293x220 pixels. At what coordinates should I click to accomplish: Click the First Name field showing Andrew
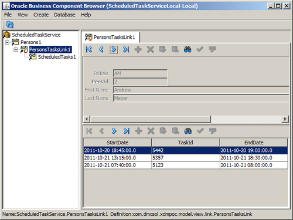tap(201, 90)
